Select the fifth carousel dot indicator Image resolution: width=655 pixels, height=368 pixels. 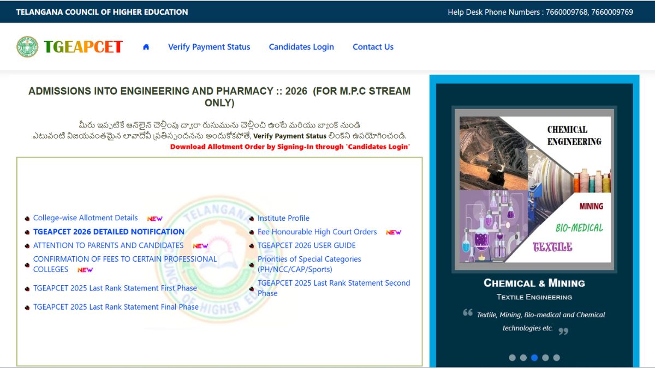[x=557, y=358]
